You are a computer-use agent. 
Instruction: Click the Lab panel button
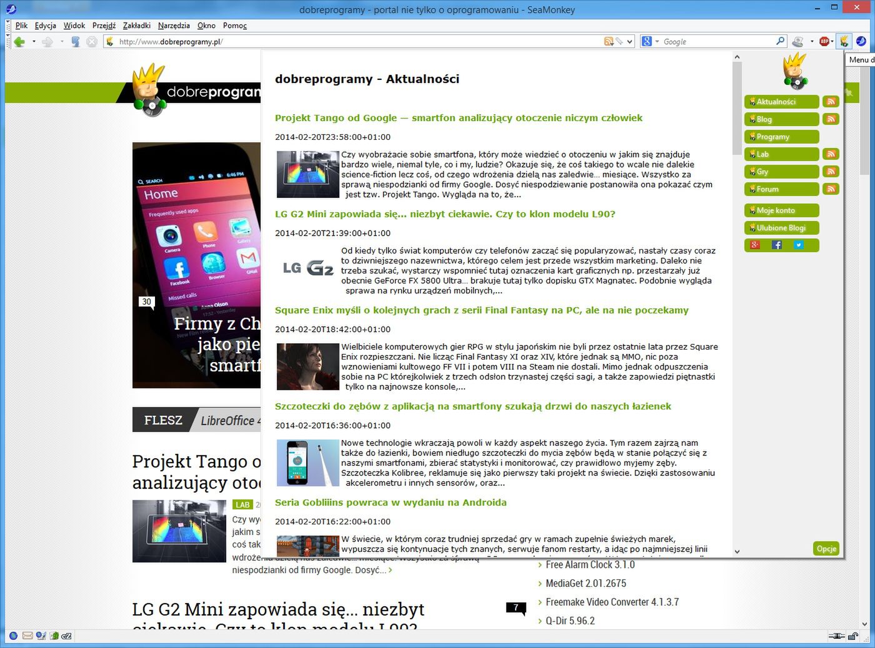point(782,154)
